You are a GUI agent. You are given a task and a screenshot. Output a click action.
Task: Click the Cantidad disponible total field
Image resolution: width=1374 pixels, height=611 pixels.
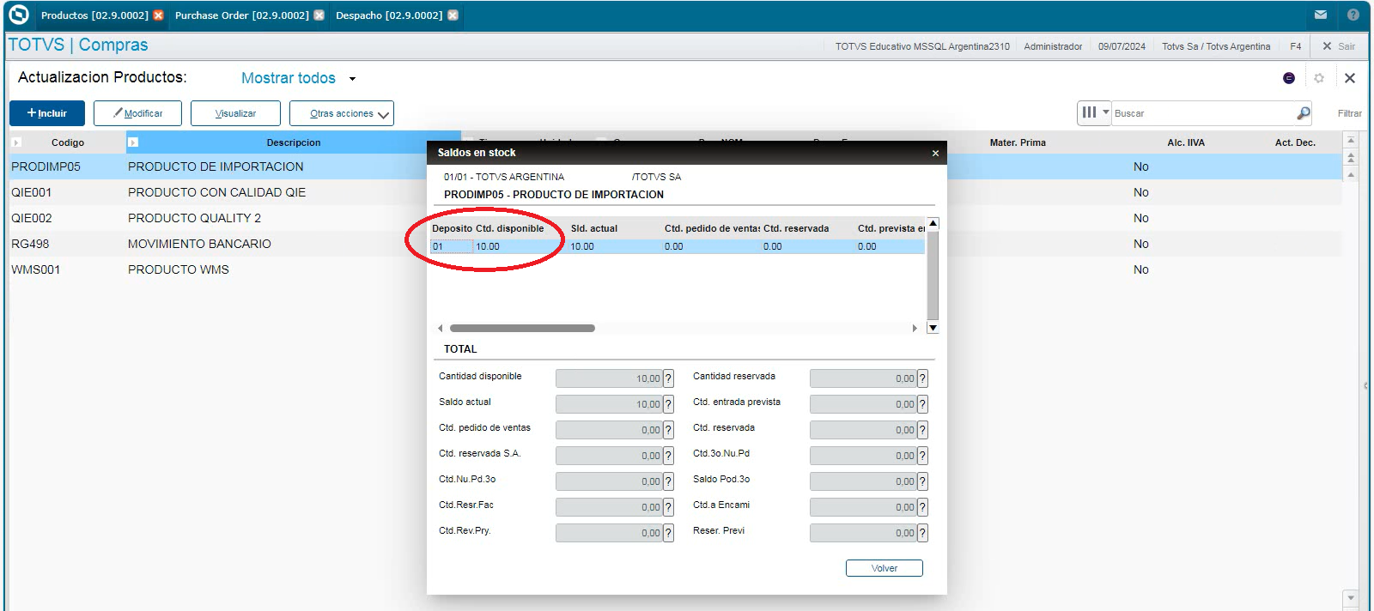point(609,378)
